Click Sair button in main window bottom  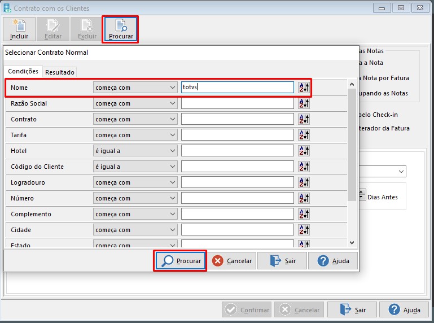[352, 309]
